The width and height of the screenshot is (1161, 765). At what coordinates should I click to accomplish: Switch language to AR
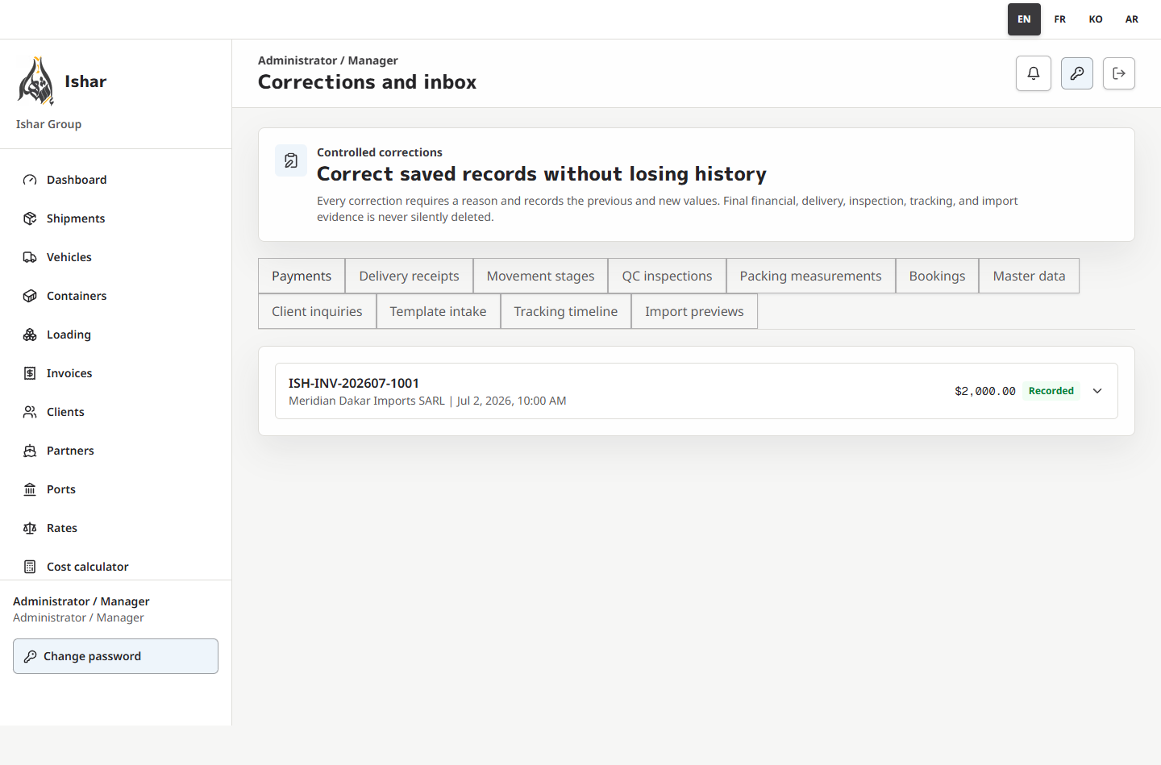click(1132, 19)
